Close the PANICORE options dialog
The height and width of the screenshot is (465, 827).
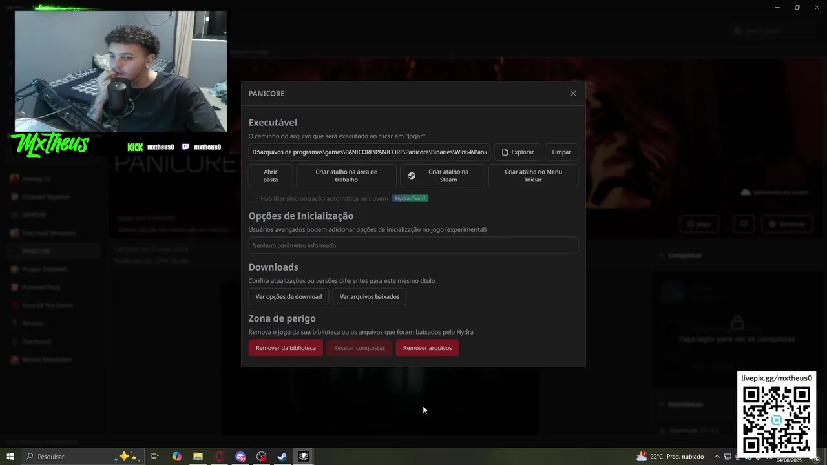573,94
